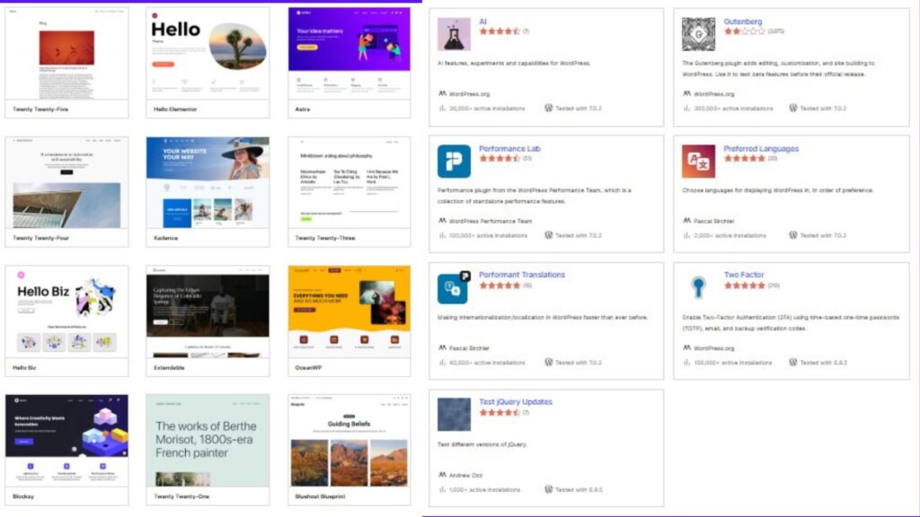Click the WordPress logo in the Preferred Languages card
This screenshot has width=920, height=517.
pos(792,235)
